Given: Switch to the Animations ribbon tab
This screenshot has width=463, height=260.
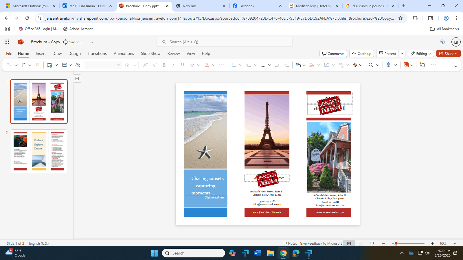Looking at the screenshot, I should (124, 53).
